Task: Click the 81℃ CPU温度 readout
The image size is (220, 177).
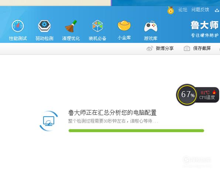Action: tap(207, 95)
